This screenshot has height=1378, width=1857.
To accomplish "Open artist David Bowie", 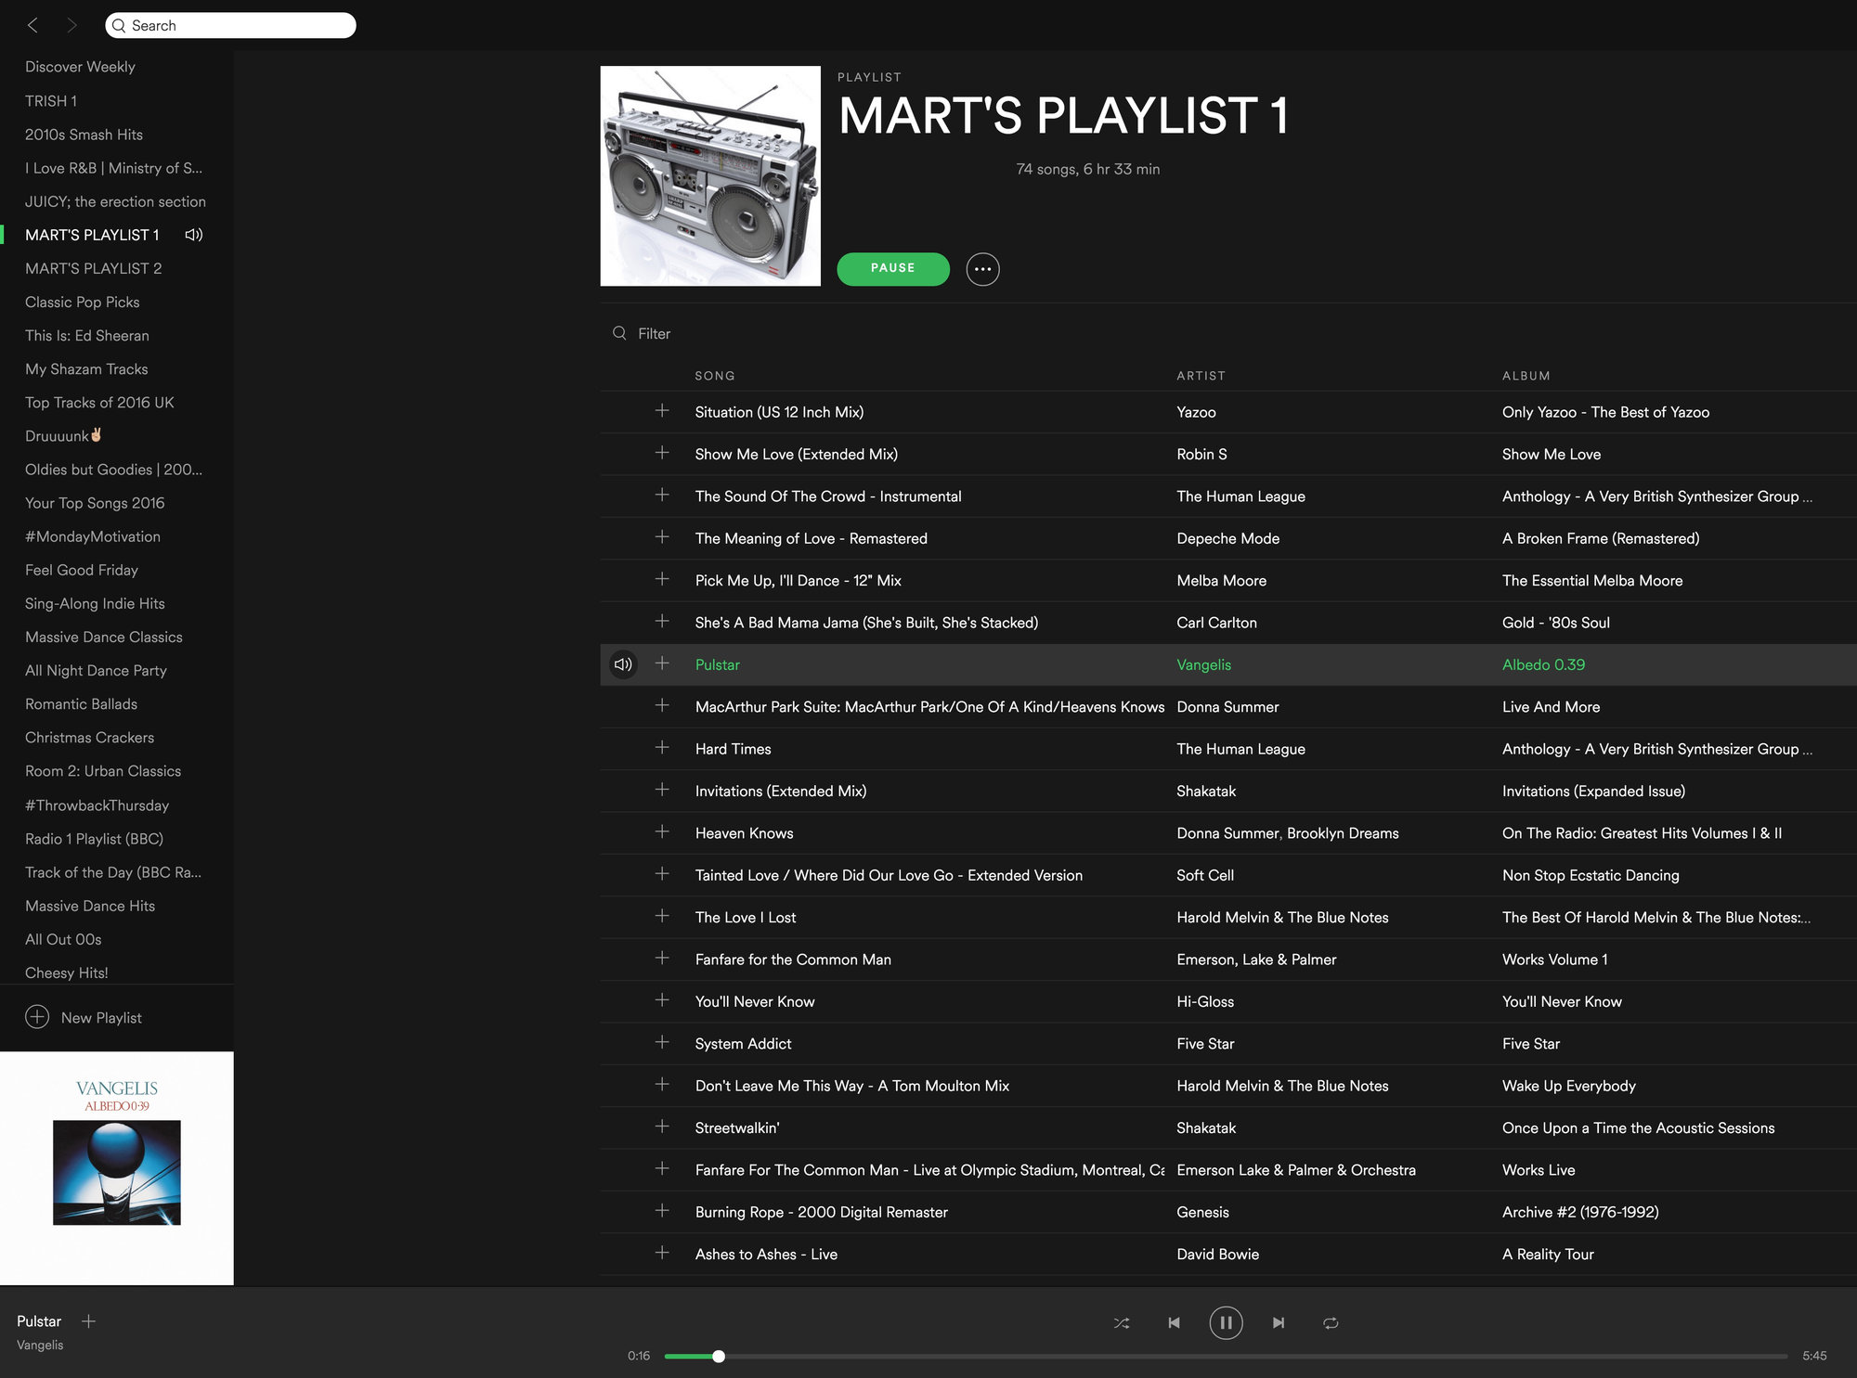I will click(x=1217, y=1255).
